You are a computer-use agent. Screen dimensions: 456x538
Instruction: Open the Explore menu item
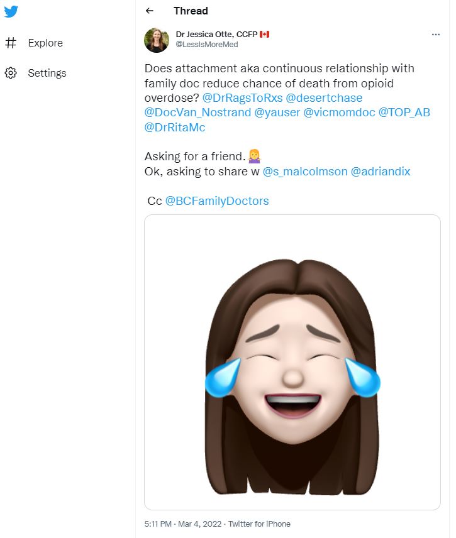pos(45,43)
